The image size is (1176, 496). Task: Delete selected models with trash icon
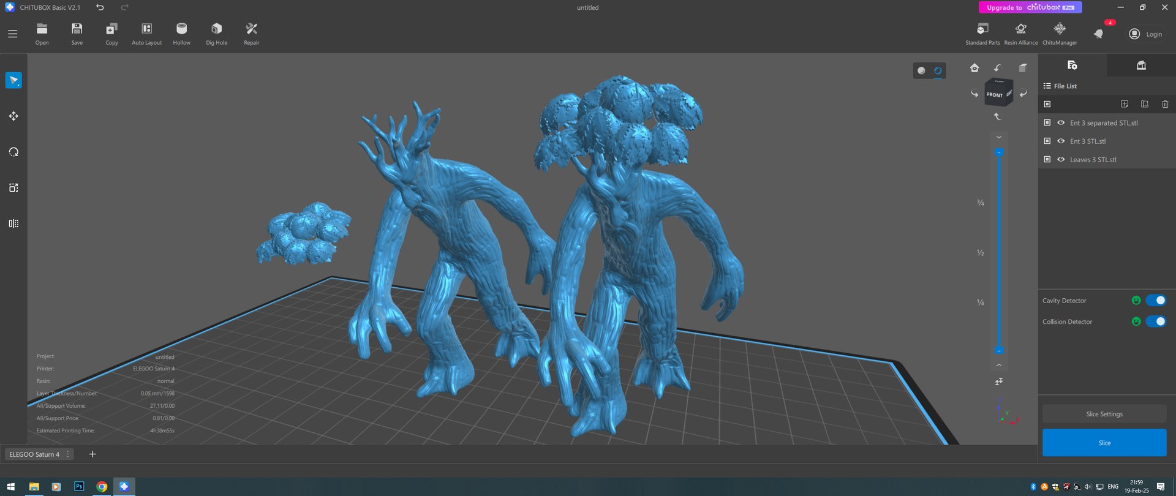(1165, 104)
